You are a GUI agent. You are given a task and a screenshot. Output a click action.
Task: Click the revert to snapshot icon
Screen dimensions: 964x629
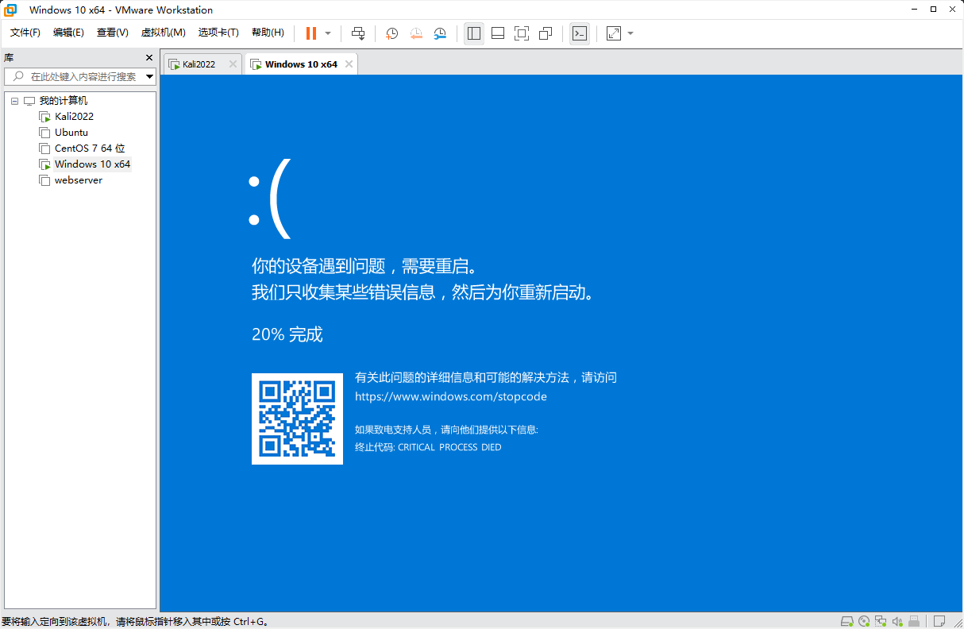(x=416, y=33)
